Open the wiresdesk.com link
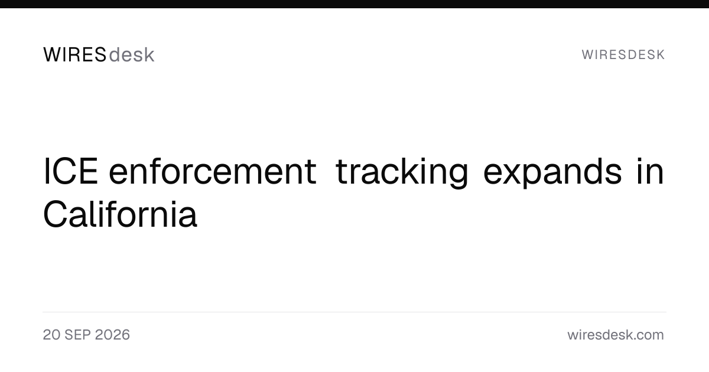 (616, 335)
